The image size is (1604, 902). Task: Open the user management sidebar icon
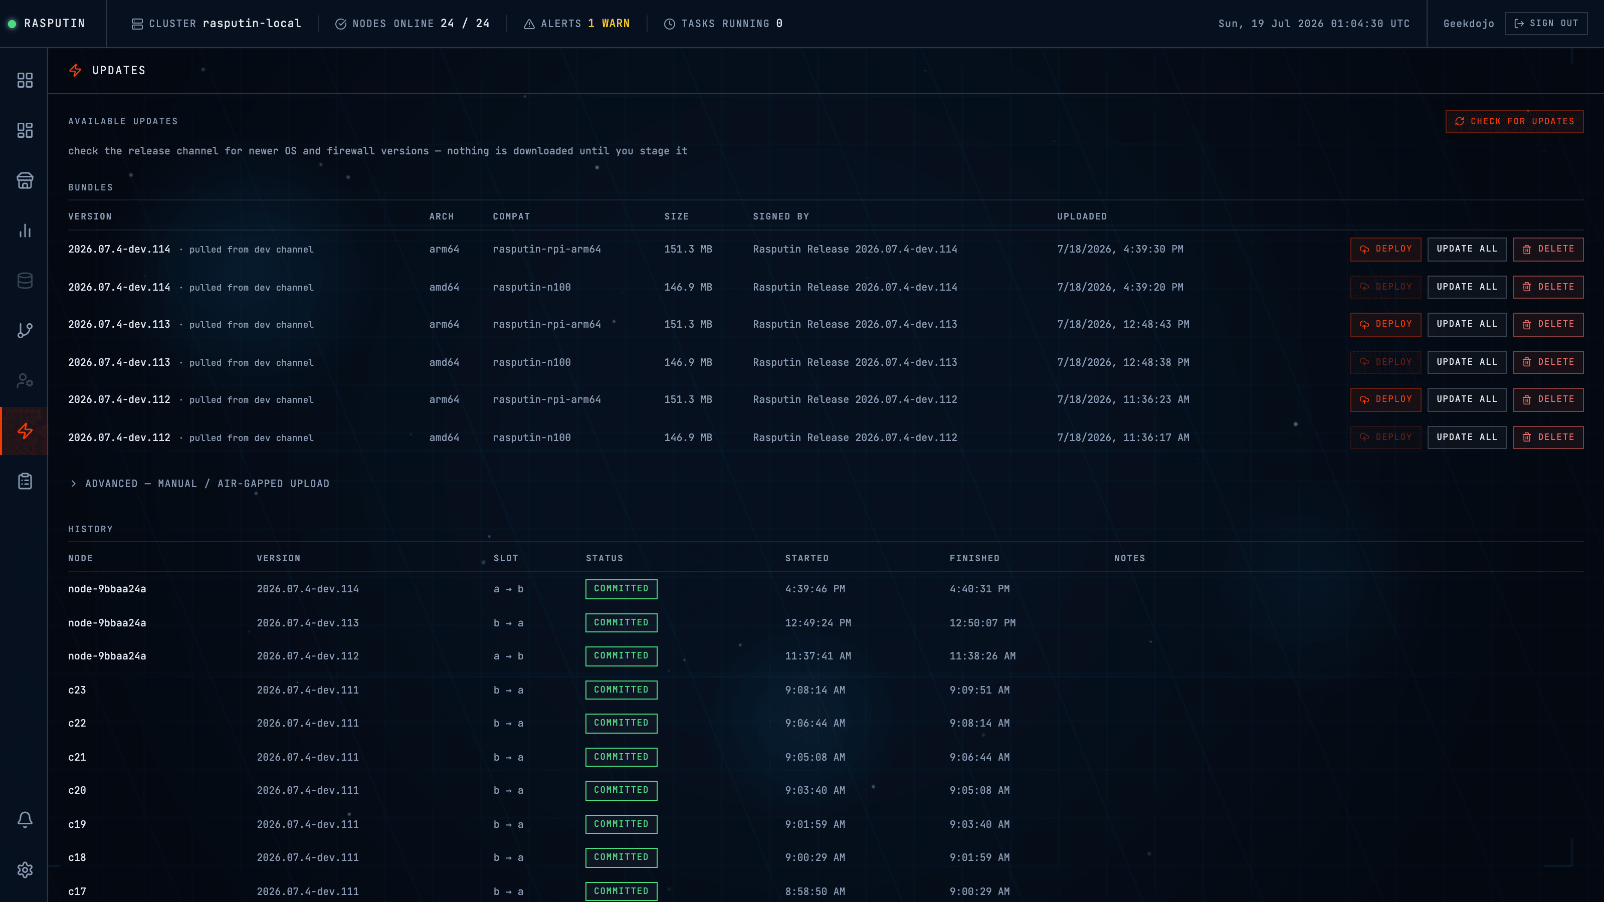point(25,381)
